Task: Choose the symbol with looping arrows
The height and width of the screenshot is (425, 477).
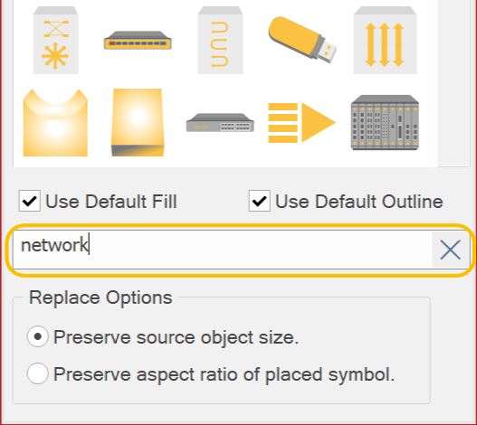Action: coord(220,40)
